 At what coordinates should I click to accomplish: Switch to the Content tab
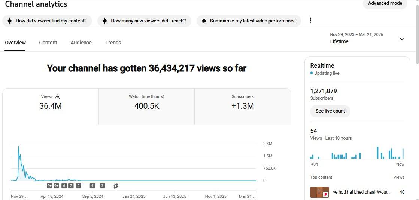48,43
